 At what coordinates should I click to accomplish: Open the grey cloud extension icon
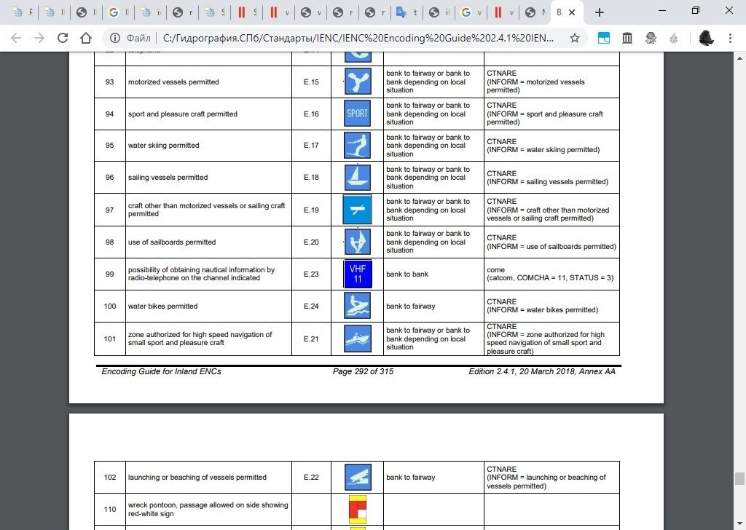tap(651, 38)
